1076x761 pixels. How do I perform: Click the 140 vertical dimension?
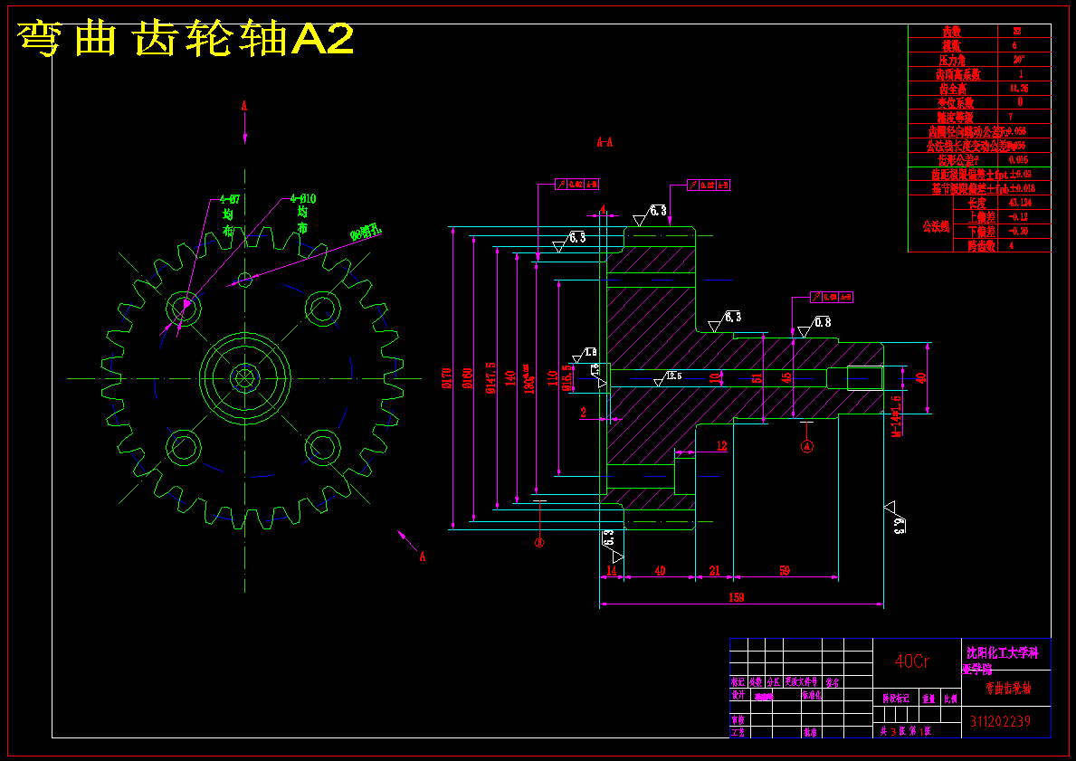click(x=509, y=378)
